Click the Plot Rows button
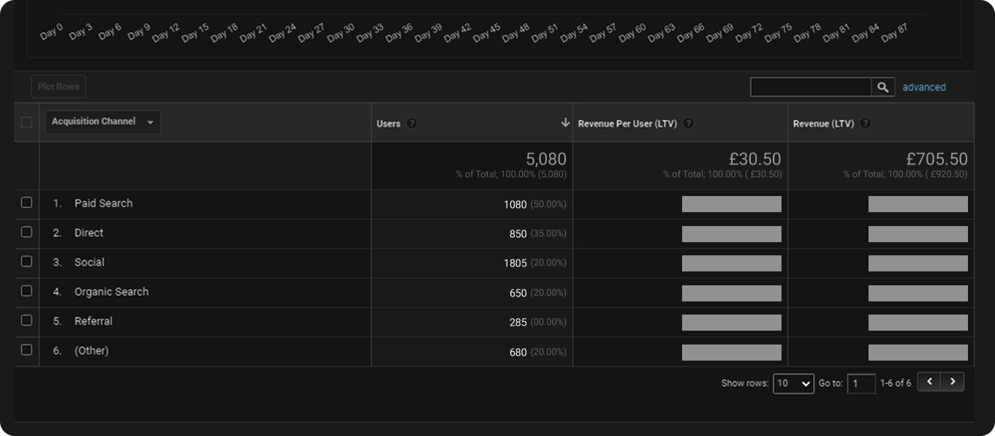This screenshot has width=995, height=436. point(58,87)
